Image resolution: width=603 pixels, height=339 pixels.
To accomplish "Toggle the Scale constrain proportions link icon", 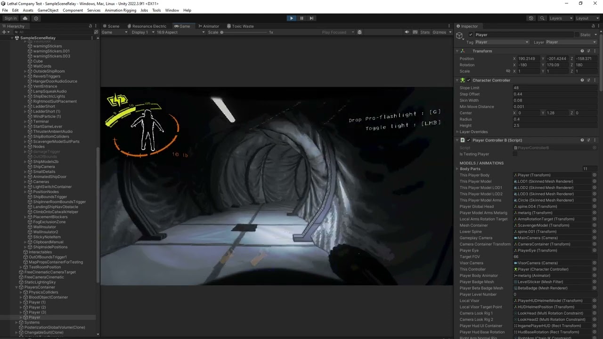I will [x=508, y=71].
